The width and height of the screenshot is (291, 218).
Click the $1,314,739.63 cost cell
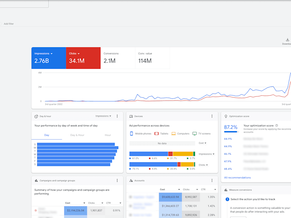(170, 215)
